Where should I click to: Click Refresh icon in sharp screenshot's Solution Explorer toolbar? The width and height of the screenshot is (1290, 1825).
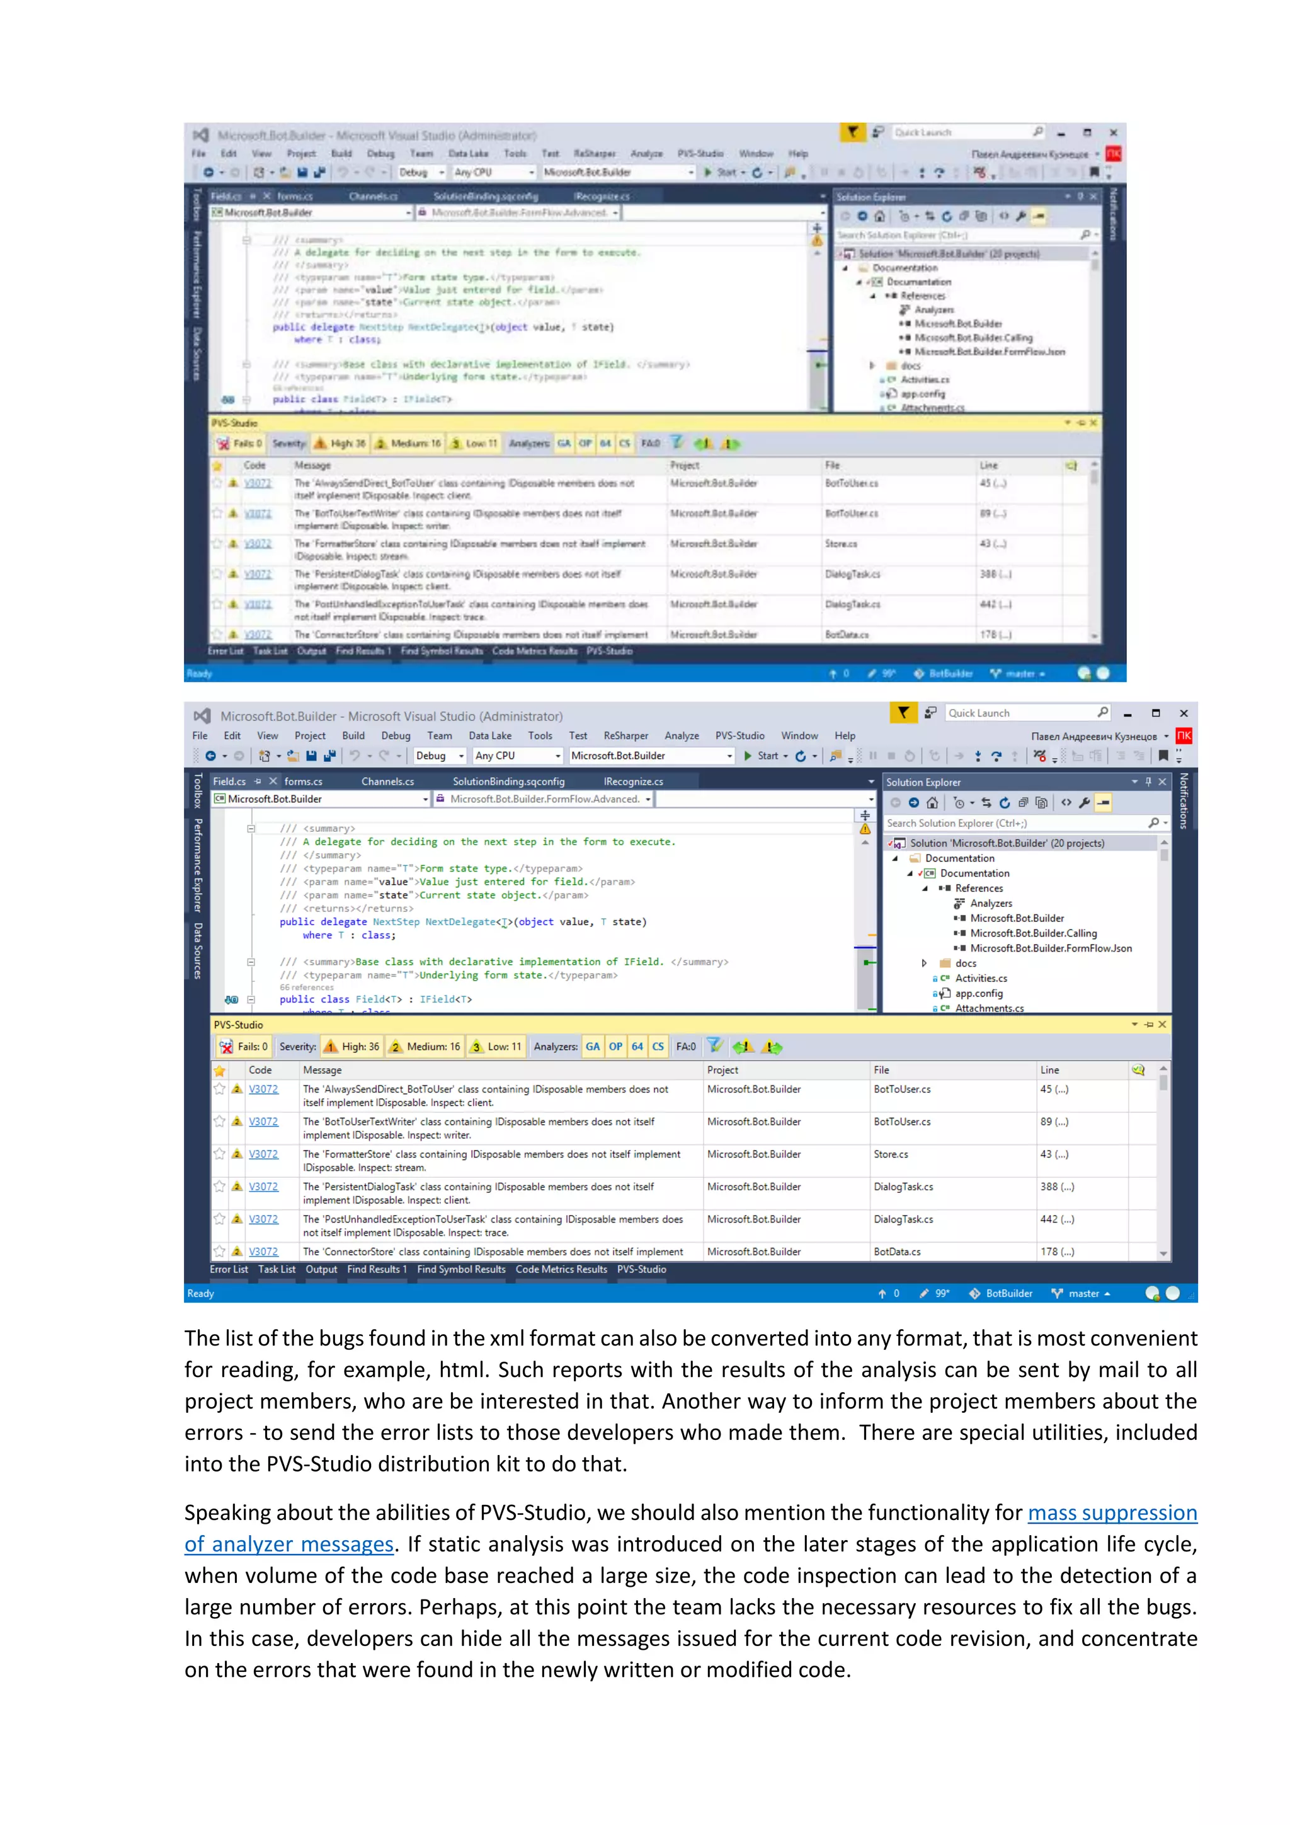pos(1004,803)
